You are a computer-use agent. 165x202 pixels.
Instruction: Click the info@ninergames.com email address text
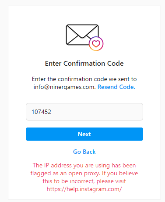(65, 87)
